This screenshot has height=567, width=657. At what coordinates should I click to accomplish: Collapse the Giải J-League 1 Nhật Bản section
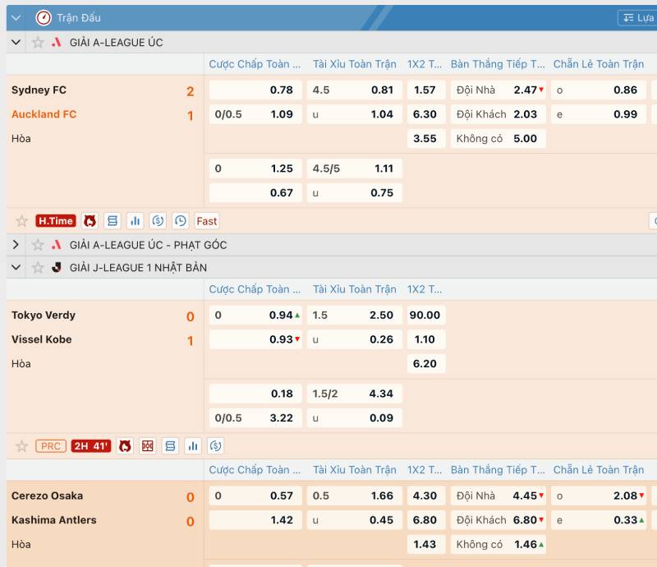click(16, 268)
